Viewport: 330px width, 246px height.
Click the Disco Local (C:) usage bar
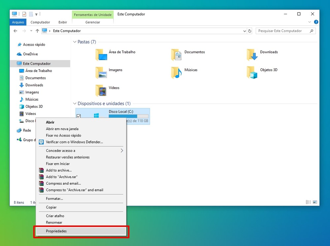point(128,116)
